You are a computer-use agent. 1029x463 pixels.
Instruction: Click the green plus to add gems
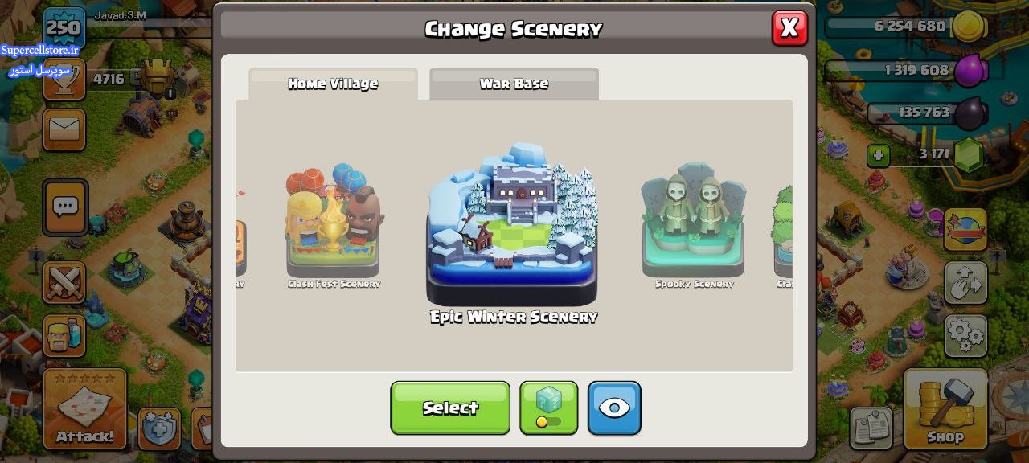point(878,155)
